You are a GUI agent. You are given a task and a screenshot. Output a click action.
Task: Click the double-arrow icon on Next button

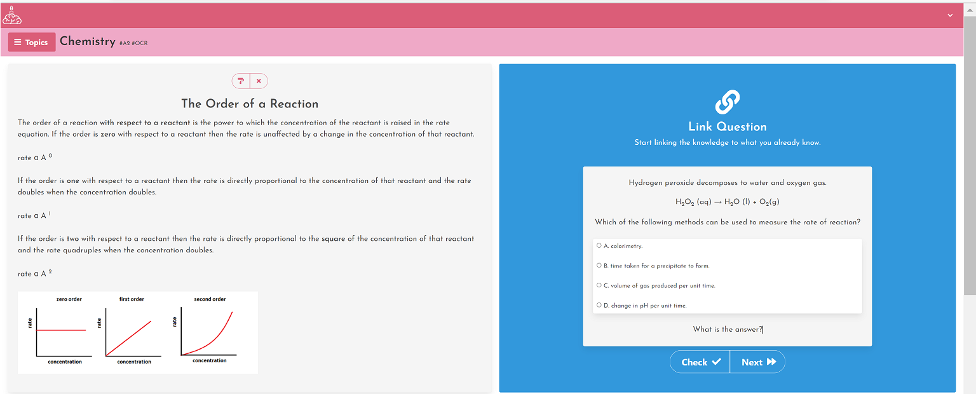[771, 362]
